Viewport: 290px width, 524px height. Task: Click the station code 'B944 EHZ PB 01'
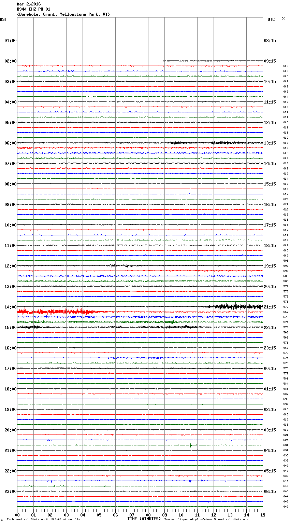(33, 9)
